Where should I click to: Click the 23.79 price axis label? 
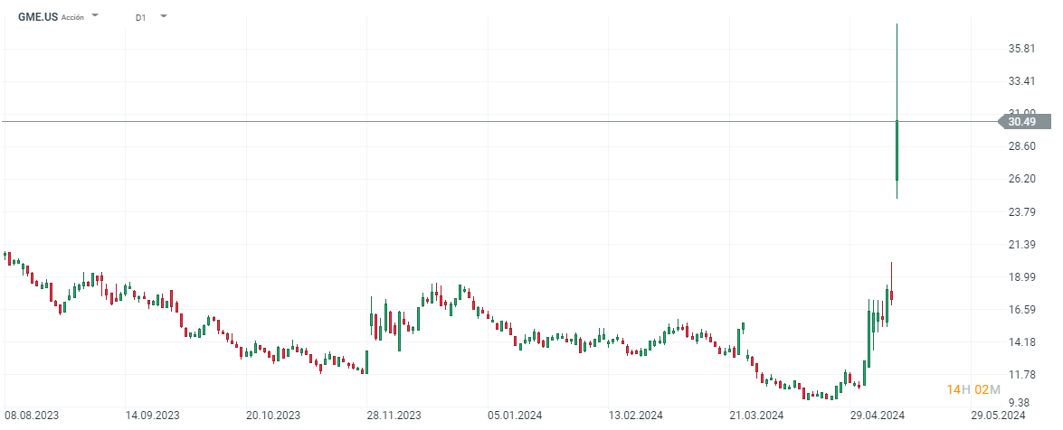1021,212
